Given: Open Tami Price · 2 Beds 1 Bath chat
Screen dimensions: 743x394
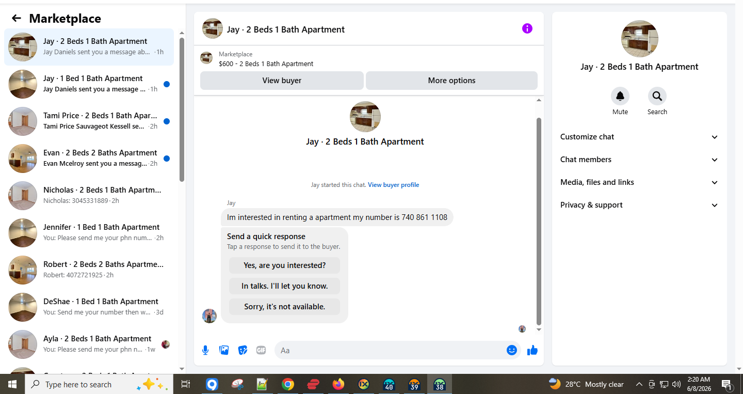Looking at the screenshot, I should click(x=89, y=121).
